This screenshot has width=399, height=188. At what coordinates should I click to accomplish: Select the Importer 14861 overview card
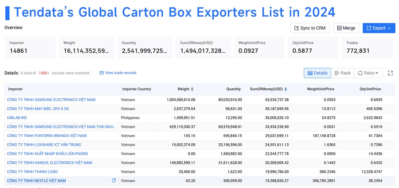coord(30,48)
